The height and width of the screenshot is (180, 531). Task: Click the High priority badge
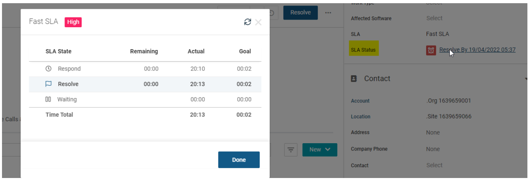[x=73, y=22]
